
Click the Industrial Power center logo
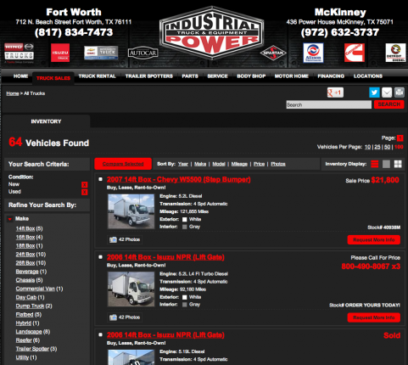(212, 32)
